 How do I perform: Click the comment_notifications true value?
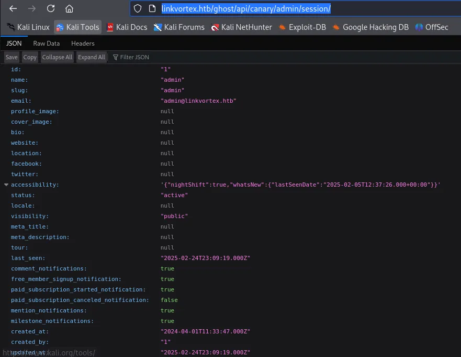click(167, 268)
